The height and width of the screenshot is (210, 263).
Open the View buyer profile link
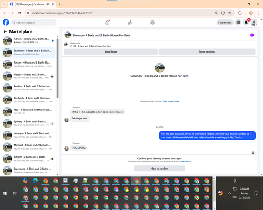tap(171, 101)
